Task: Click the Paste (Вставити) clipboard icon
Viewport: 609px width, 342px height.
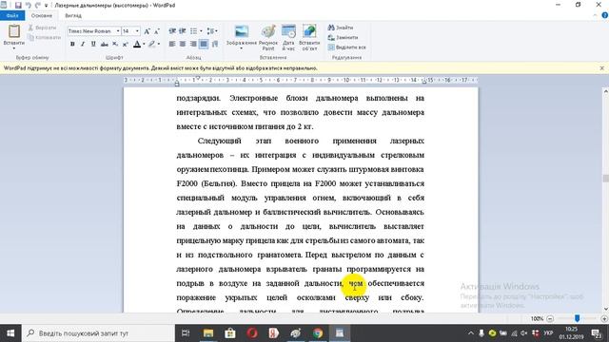Action: click(14, 31)
